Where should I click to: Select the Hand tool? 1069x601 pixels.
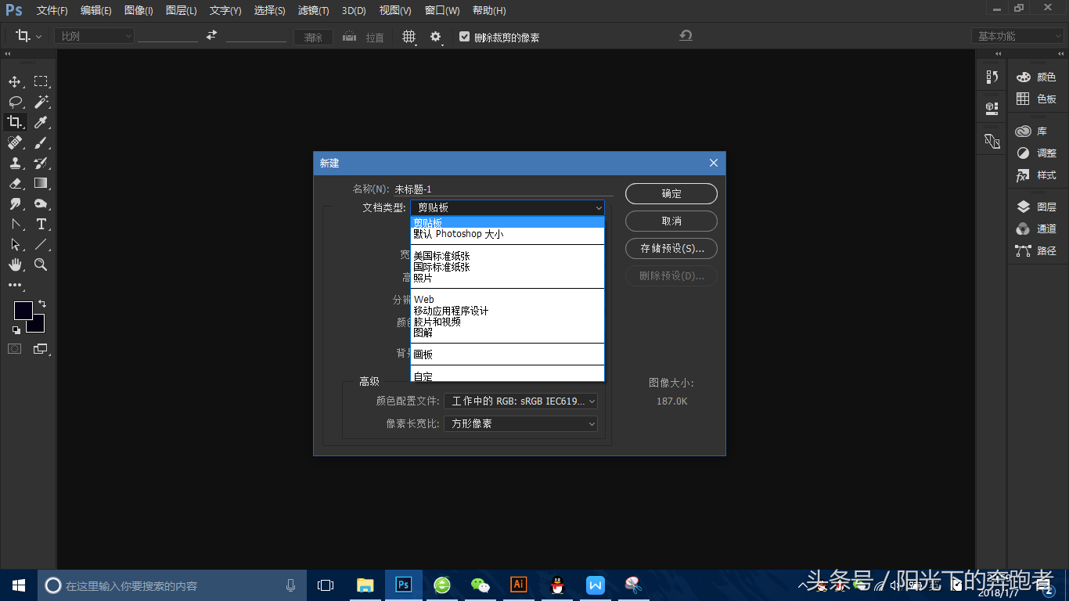15,265
